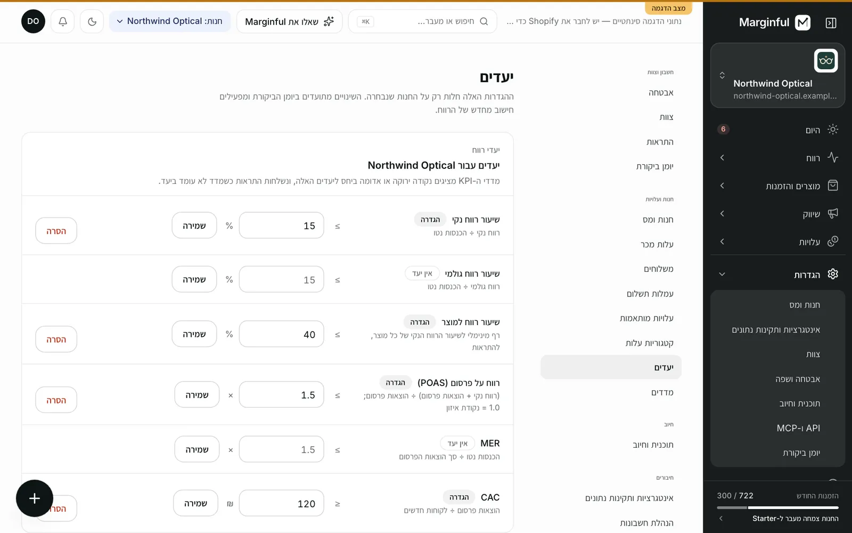Toggle dark mode moon icon
The height and width of the screenshot is (533, 852).
tap(92, 21)
